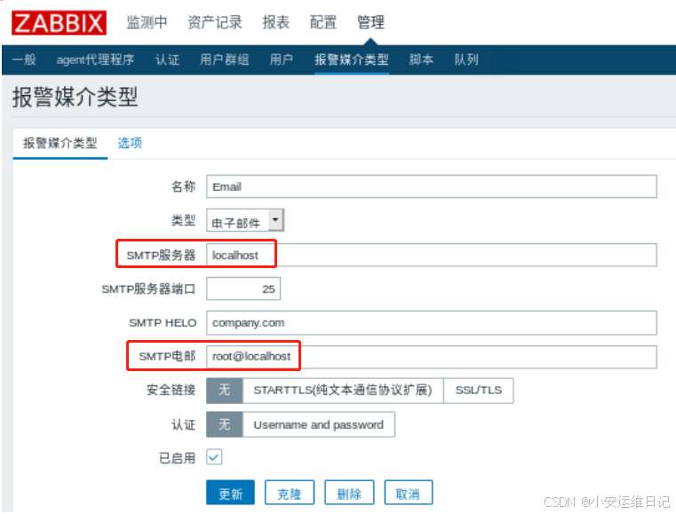Go to 用户群组 submenu item

(224, 59)
